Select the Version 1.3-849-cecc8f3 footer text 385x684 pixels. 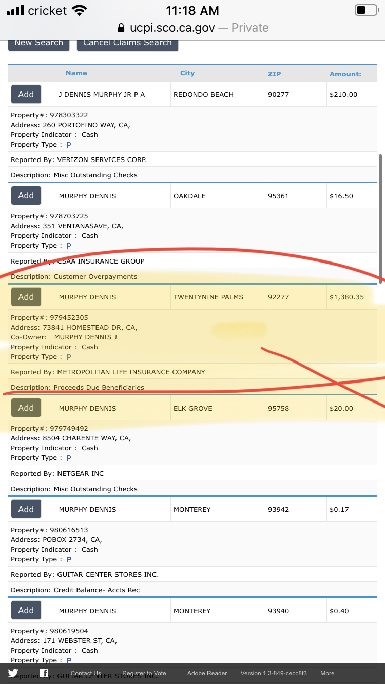(274, 673)
